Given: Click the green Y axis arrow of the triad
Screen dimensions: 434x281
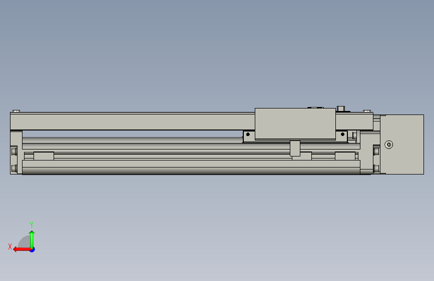Looking at the screenshot, I should pyautogui.click(x=32, y=239).
